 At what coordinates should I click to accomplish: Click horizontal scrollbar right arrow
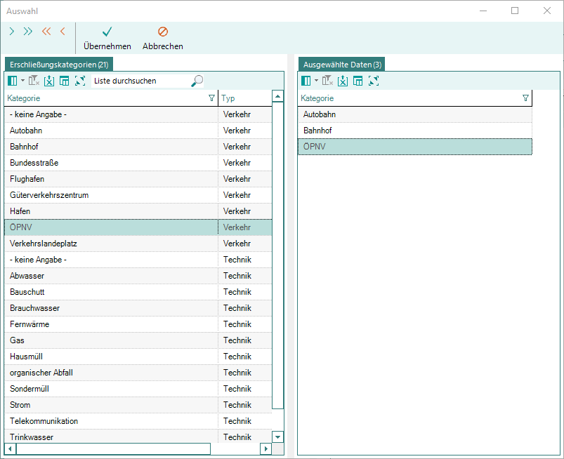coord(265,448)
